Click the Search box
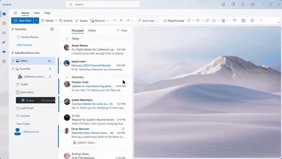The height and width of the screenshot is (159, 282). 103,4
